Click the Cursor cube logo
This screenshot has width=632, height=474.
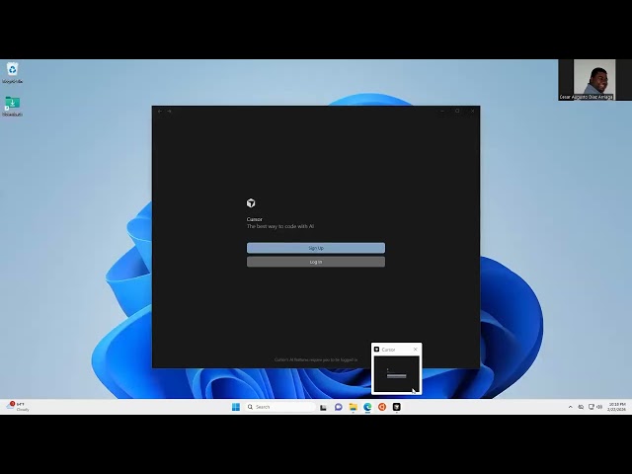point(251,202)
